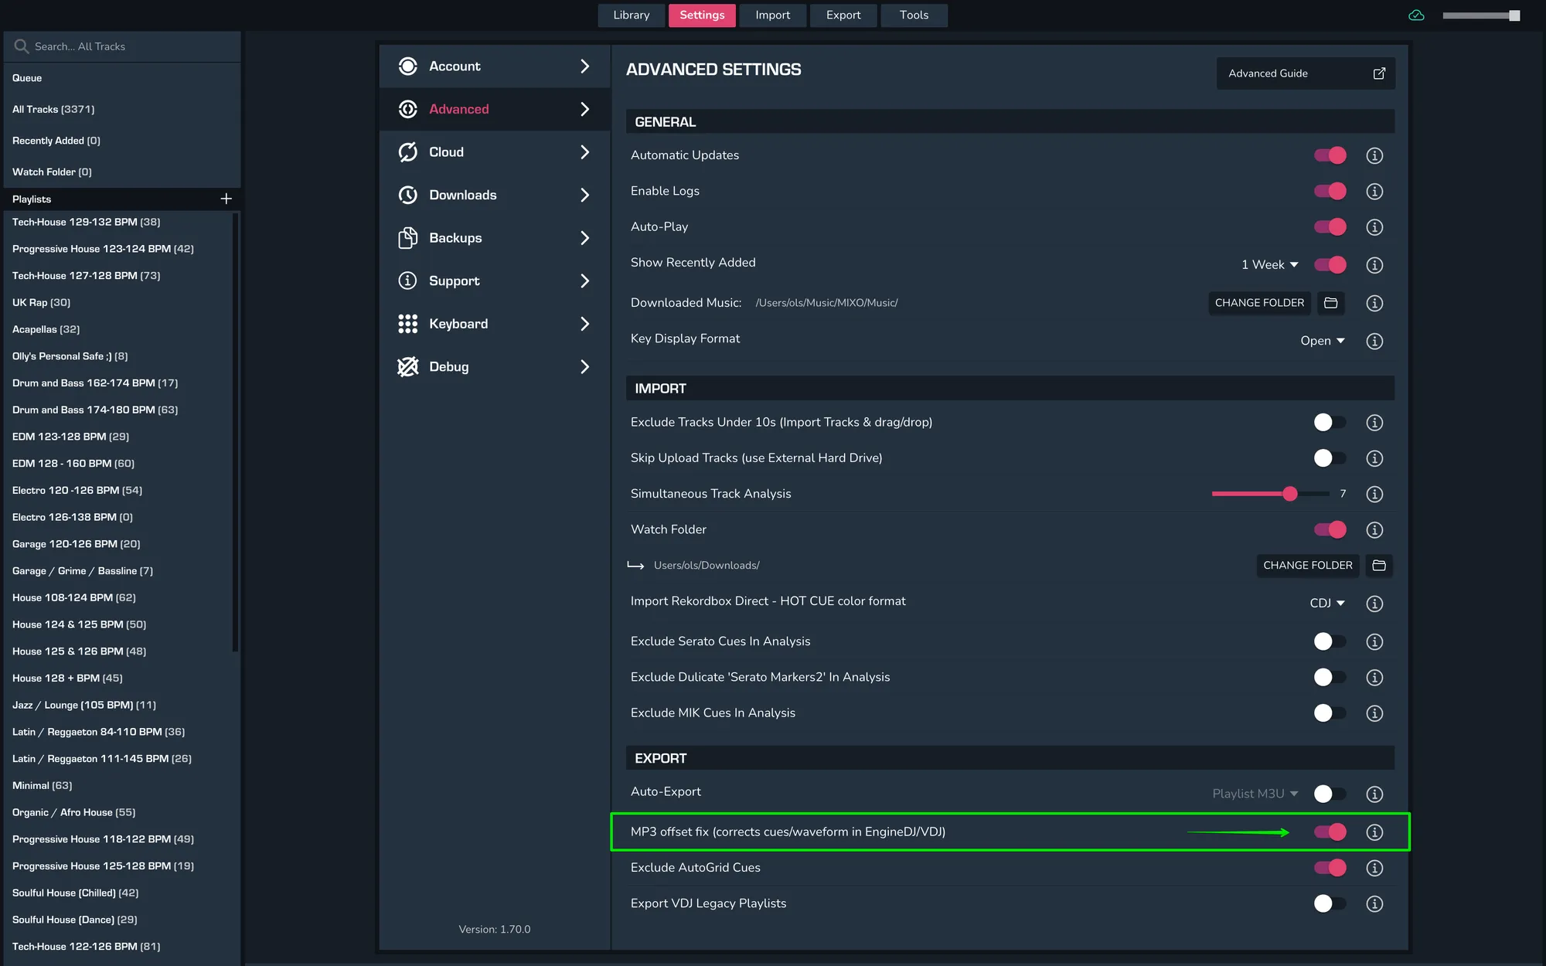Turn on Auto-Export toggle

pos(1330,794)
